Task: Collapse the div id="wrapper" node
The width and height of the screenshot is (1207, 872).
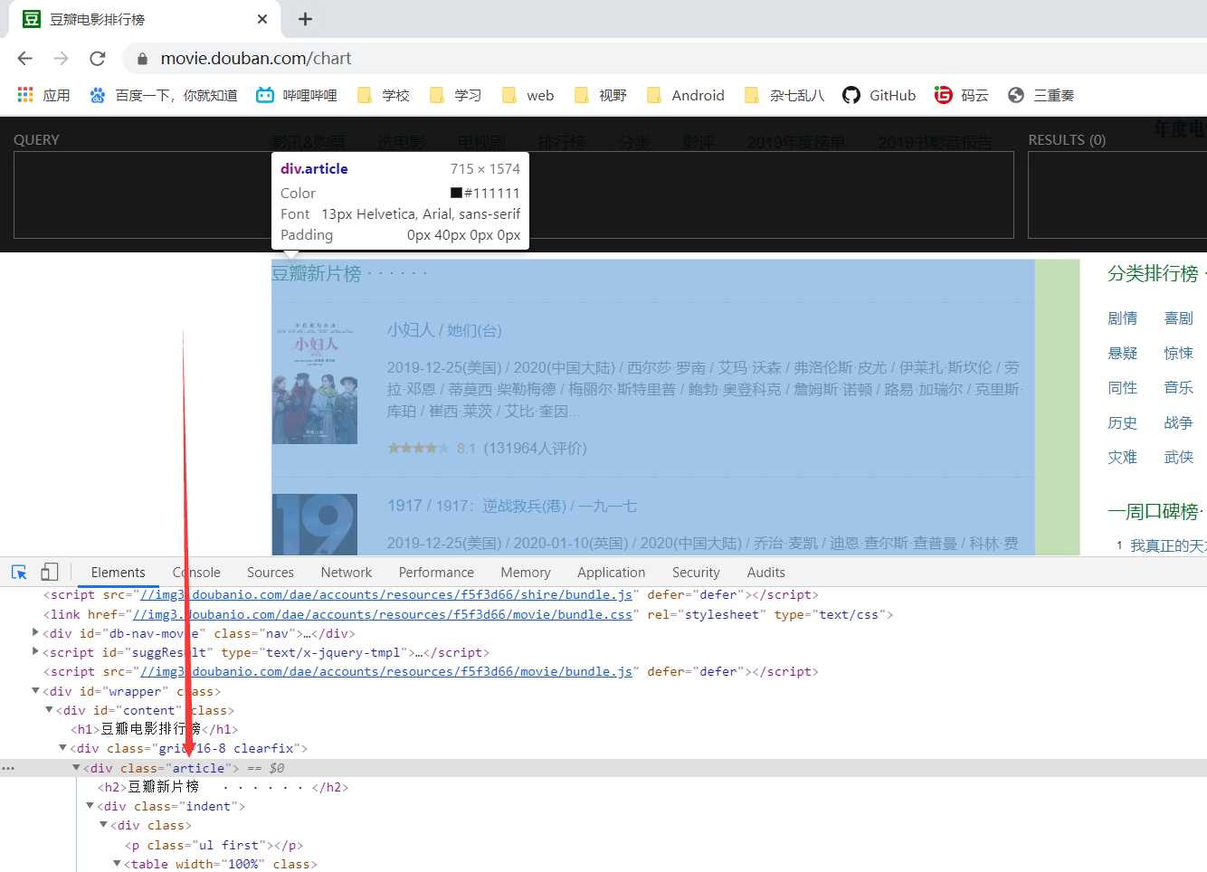Action: pyautogui.click(x=35, y=690)
